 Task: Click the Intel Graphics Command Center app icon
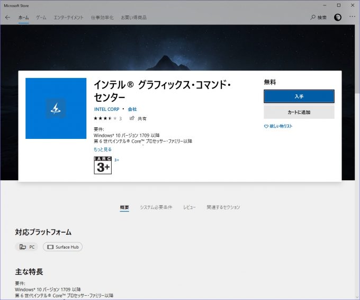[56, 108]
